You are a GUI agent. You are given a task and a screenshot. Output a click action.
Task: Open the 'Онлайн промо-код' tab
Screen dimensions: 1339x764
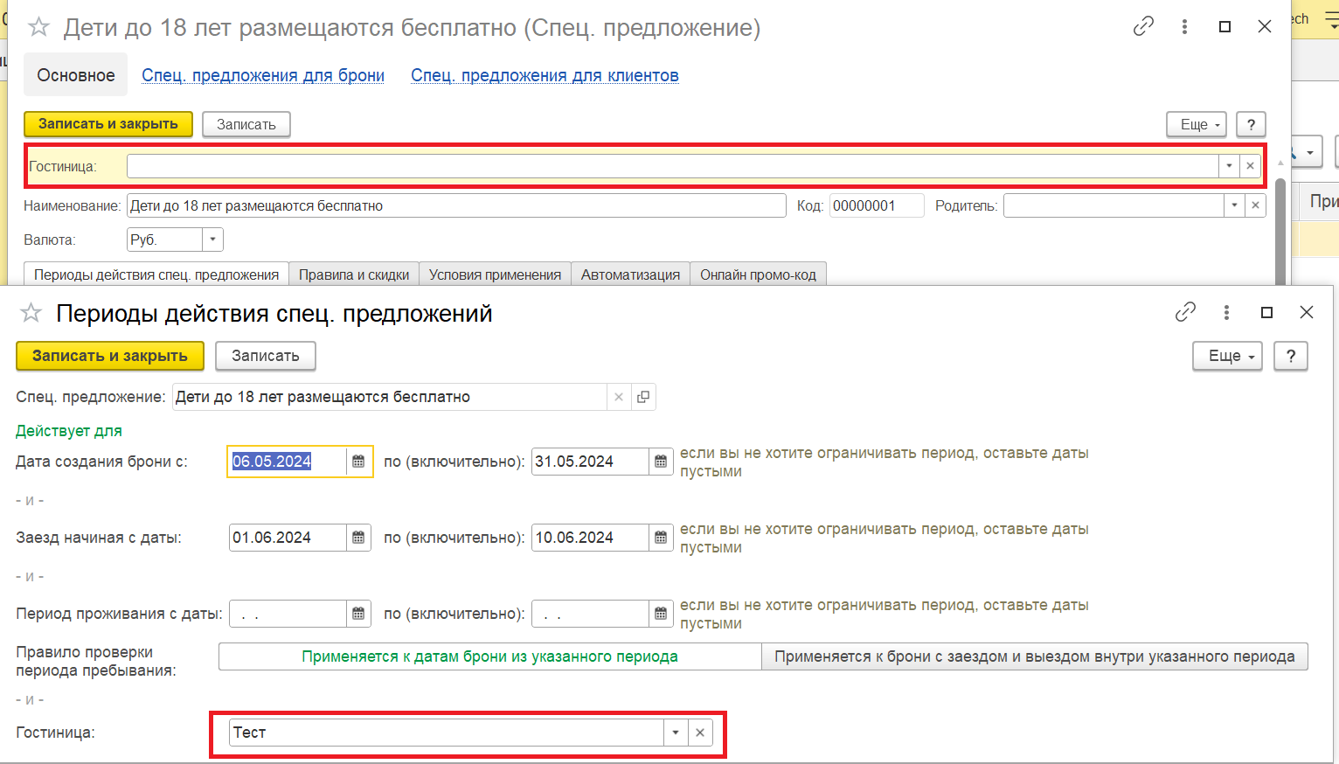point(758,274)
